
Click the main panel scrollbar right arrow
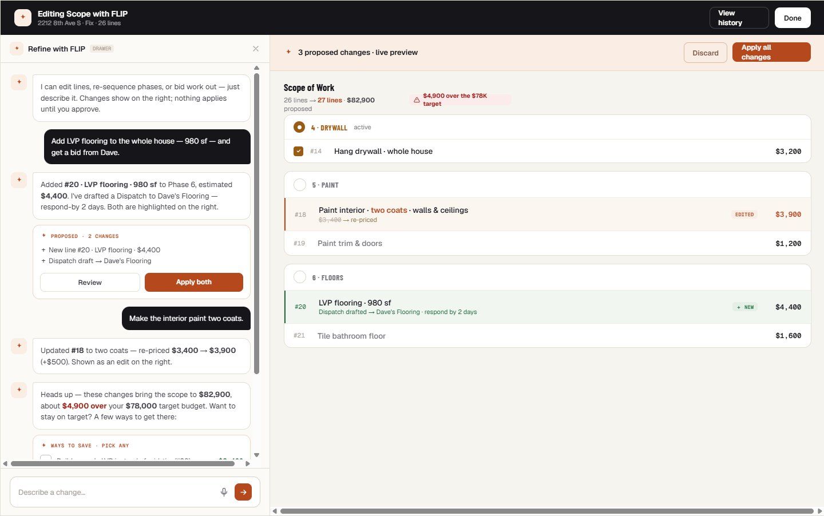pyautogui.click(x=820, y=511)
